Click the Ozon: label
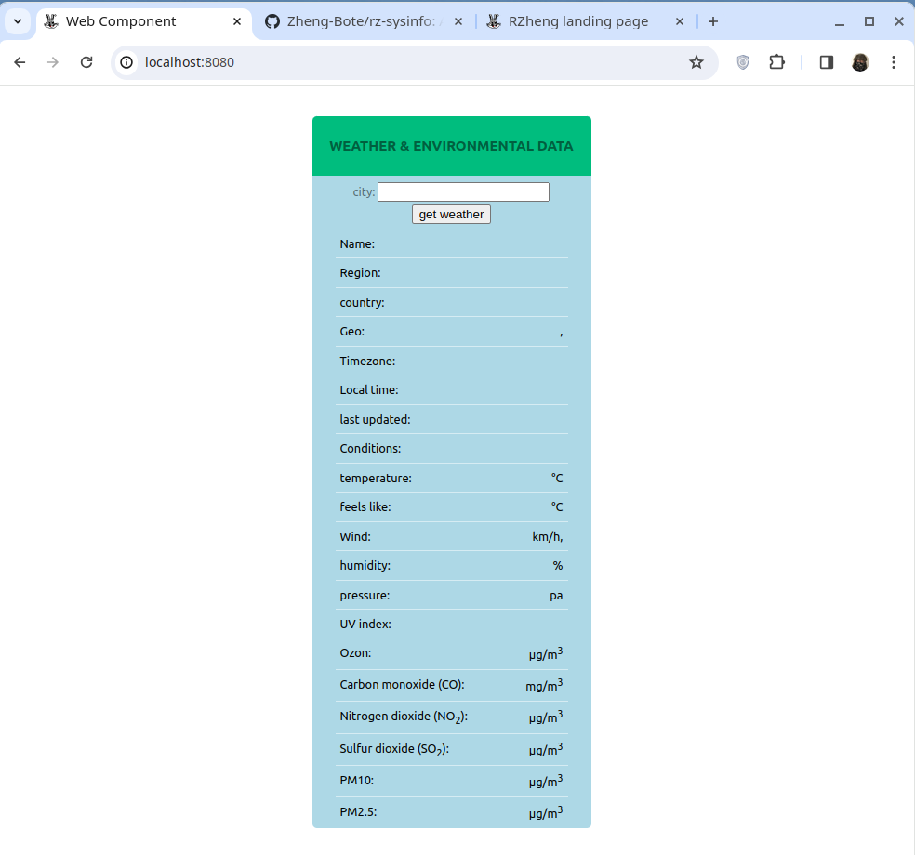 (x=355, y=653)
